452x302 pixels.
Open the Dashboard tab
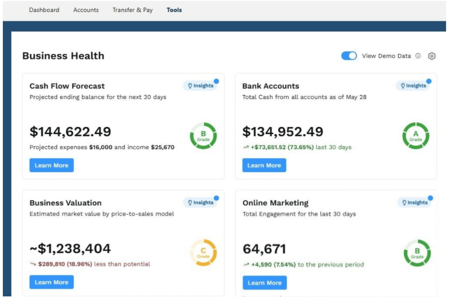point(44,10)
